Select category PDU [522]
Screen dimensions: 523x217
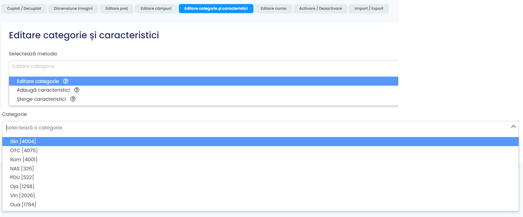click(x=260, y=177)
